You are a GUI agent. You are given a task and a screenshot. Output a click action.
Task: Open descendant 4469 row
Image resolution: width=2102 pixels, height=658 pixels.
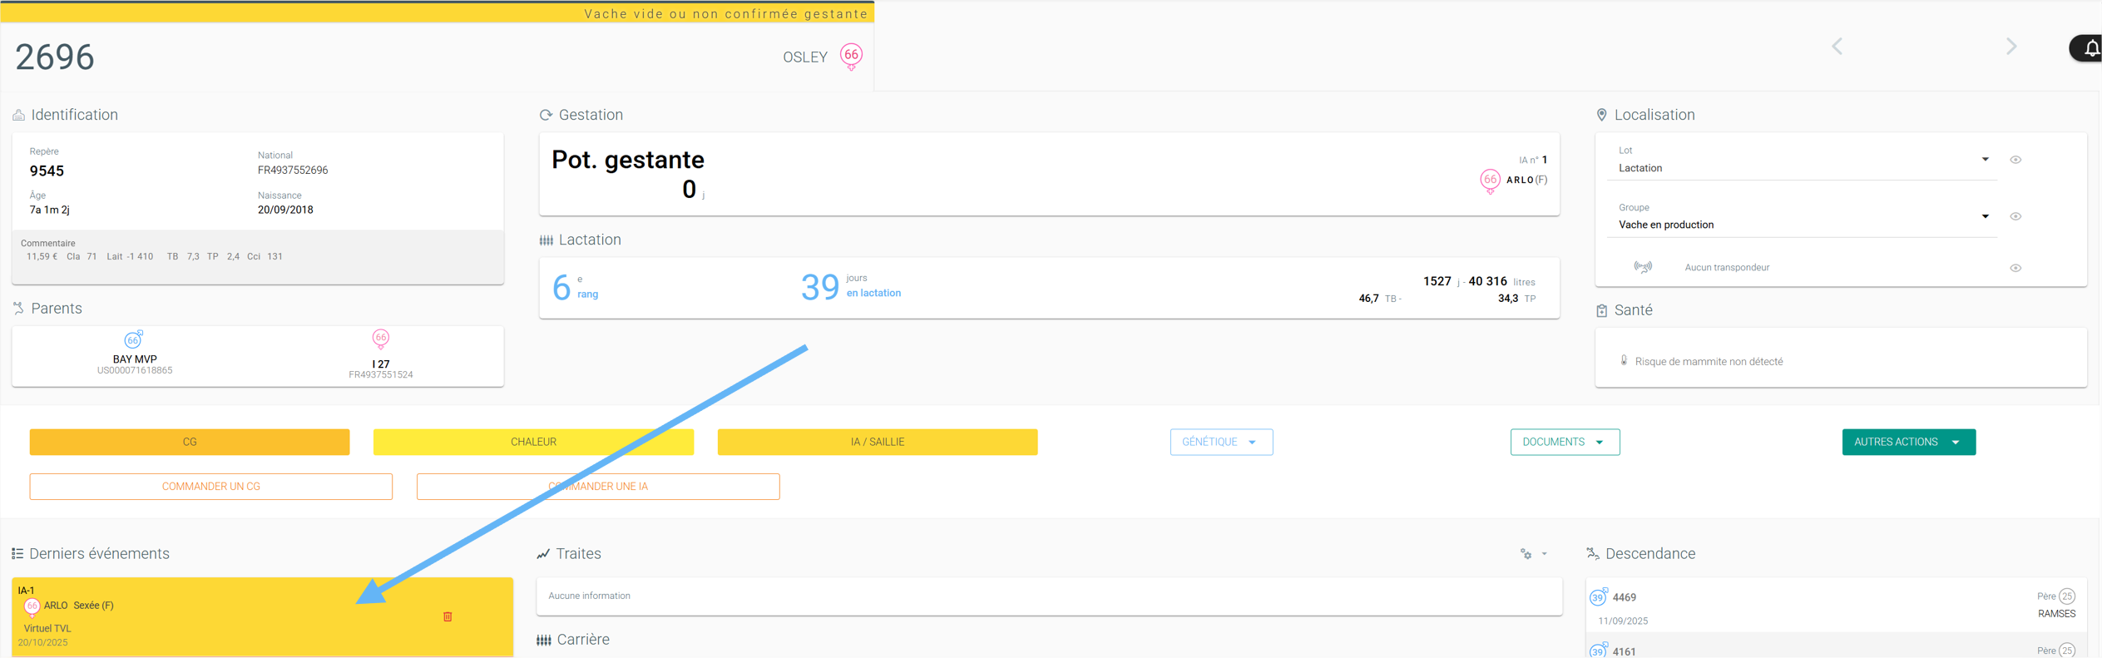(x=1836, y=606)
